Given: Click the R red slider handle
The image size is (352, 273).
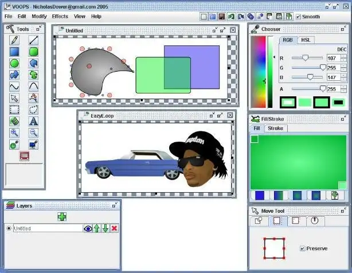Looking at the screenshot, I should [x=305, y=58].
